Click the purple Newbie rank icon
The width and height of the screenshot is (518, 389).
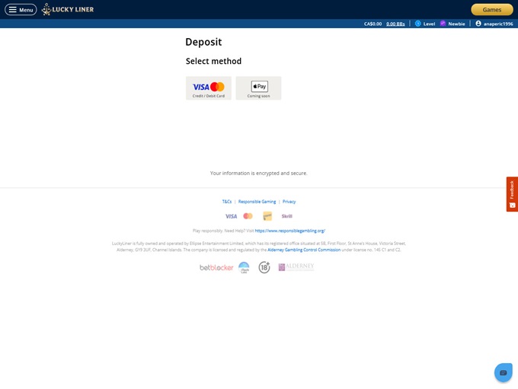(443, 24)
